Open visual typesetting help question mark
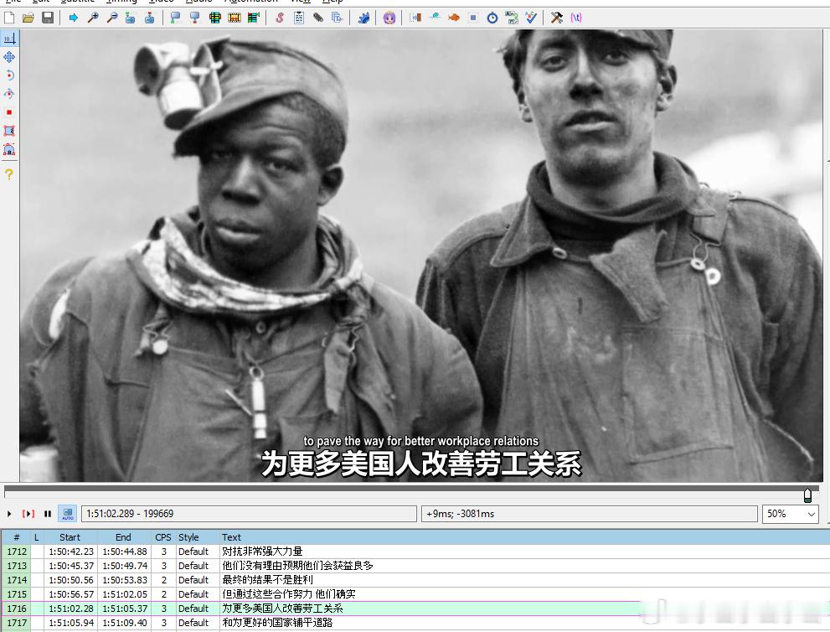The height and width of the screenshot is (632, 830). pos(9,174)
